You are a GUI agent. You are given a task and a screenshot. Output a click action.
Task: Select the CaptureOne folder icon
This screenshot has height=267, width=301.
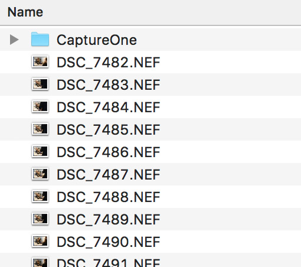tap(40, 39)
